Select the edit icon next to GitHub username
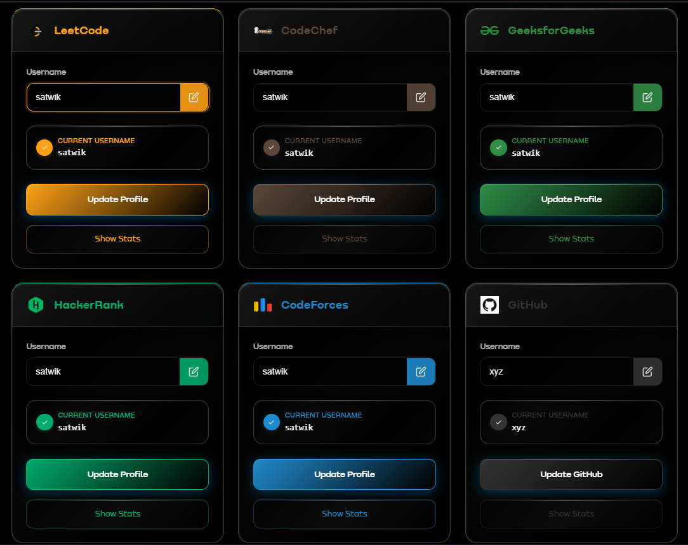 [x=648, y=372]
